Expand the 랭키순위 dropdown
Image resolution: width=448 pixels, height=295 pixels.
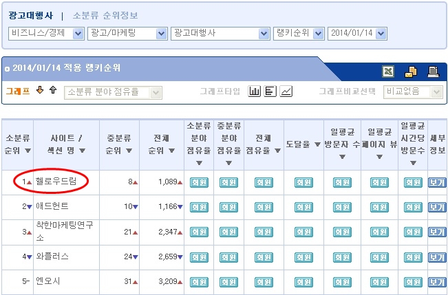(299, 33)
